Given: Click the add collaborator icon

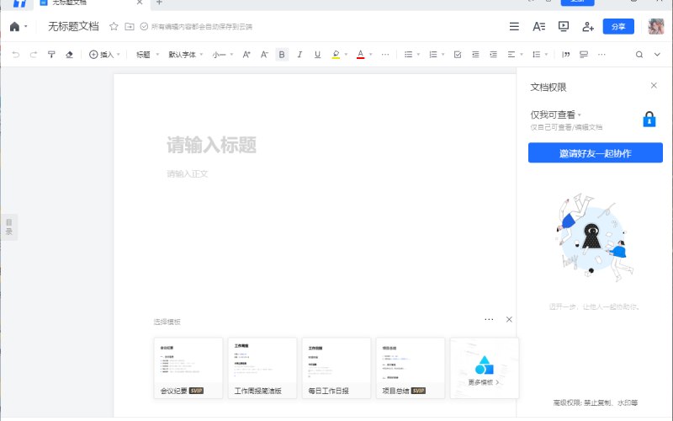Looking at the screenshot, I should pyautogui.click(x=588, y=27).
